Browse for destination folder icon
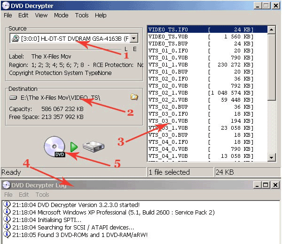Screen dimensions: 282x244 134,97
